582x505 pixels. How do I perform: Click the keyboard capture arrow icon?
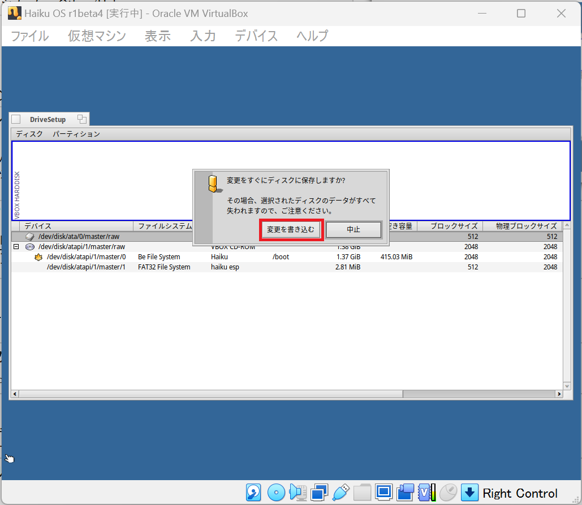469,493
